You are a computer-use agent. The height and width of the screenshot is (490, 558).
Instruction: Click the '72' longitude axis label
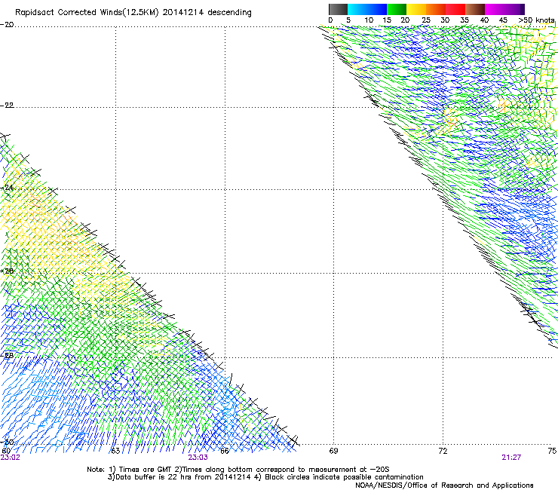(x=443, y=451)
